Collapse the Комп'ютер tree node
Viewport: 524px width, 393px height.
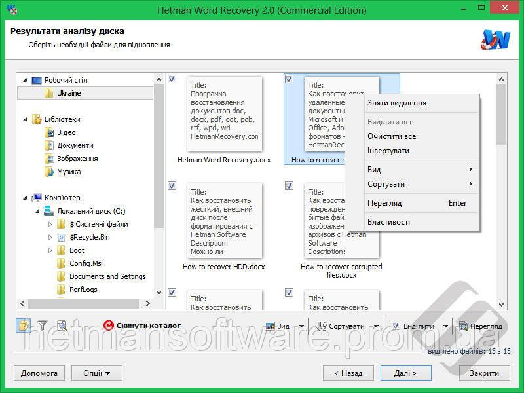[x=25, y=198]
